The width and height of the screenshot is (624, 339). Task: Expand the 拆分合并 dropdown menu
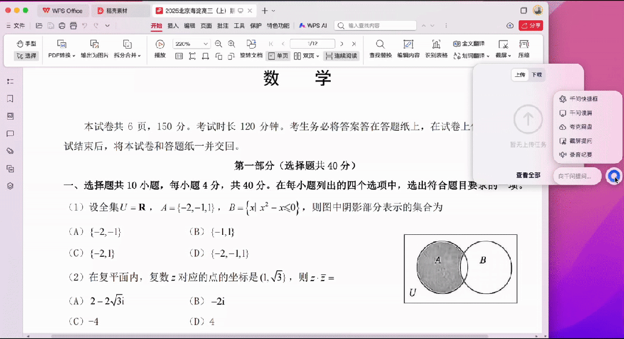click(x=127, y=56)
